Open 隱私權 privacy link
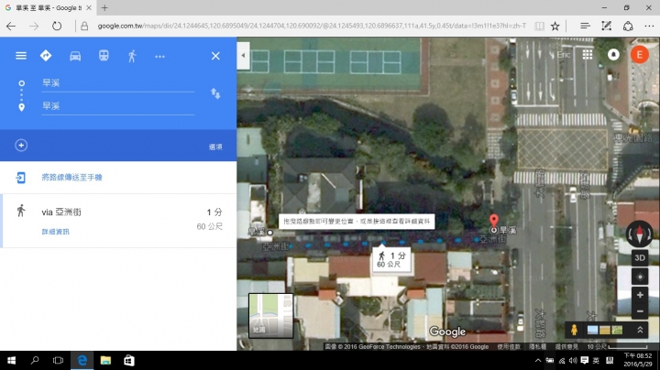660x370 pixels. [x=537, y=347]
